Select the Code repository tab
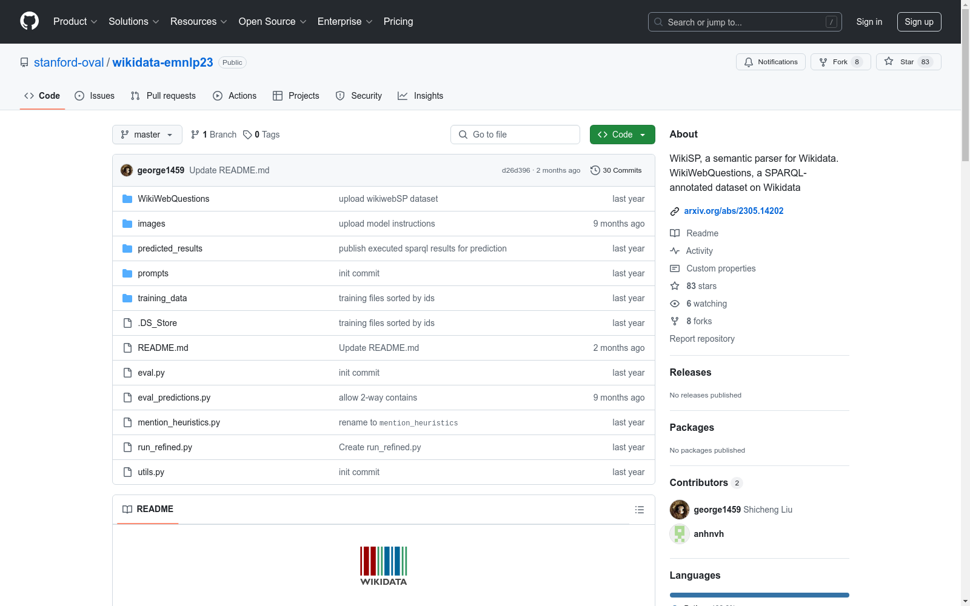This screenshot has width=970, height=606. point(42,96)
